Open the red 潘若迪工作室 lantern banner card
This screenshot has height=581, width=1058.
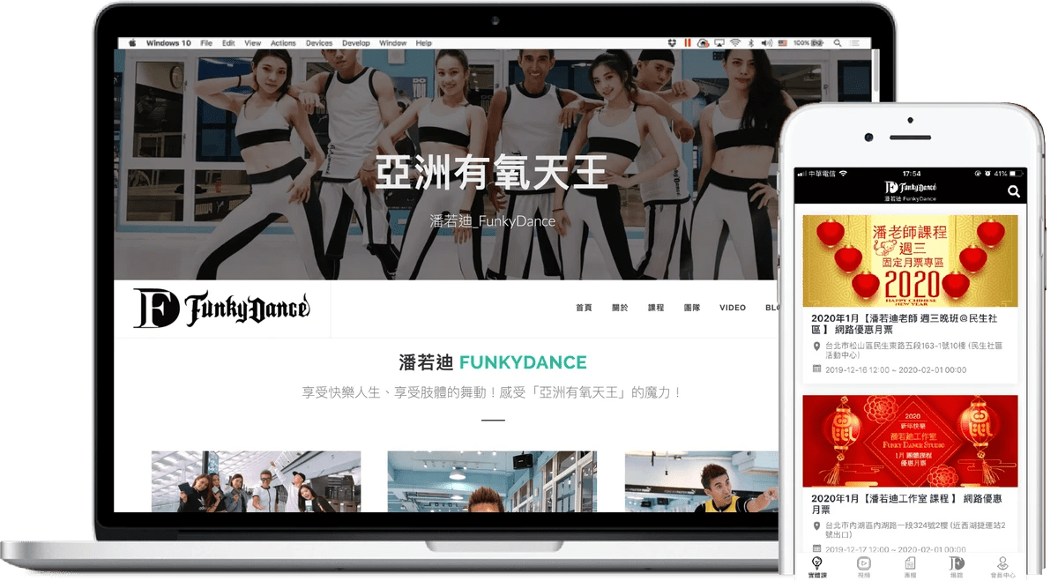click(910, 441)
